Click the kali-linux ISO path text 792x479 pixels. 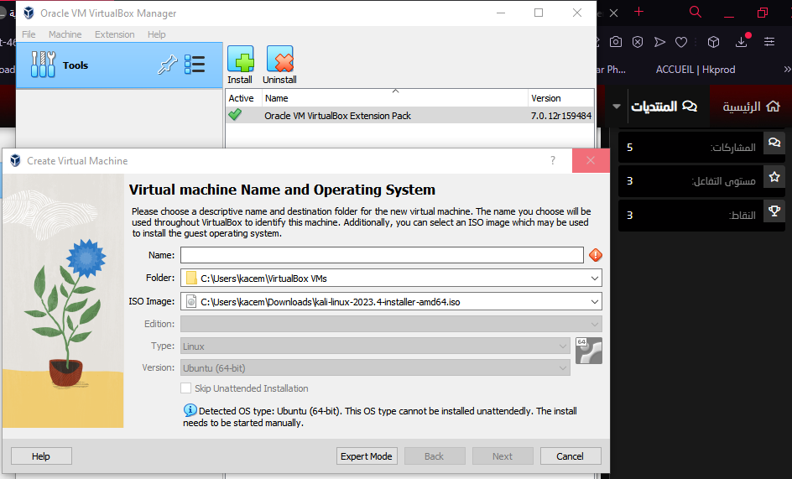pos(331,302)
